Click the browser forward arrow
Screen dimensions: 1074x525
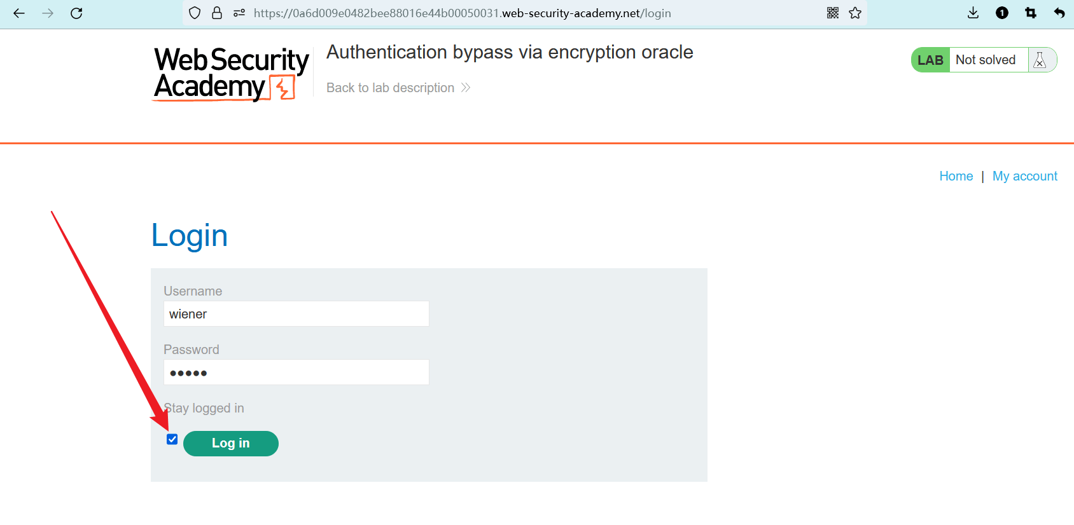[x=48, y=13]
